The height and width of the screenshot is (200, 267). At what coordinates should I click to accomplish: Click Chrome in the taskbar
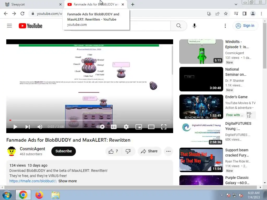pyautogui.click(x=23, y=195)
